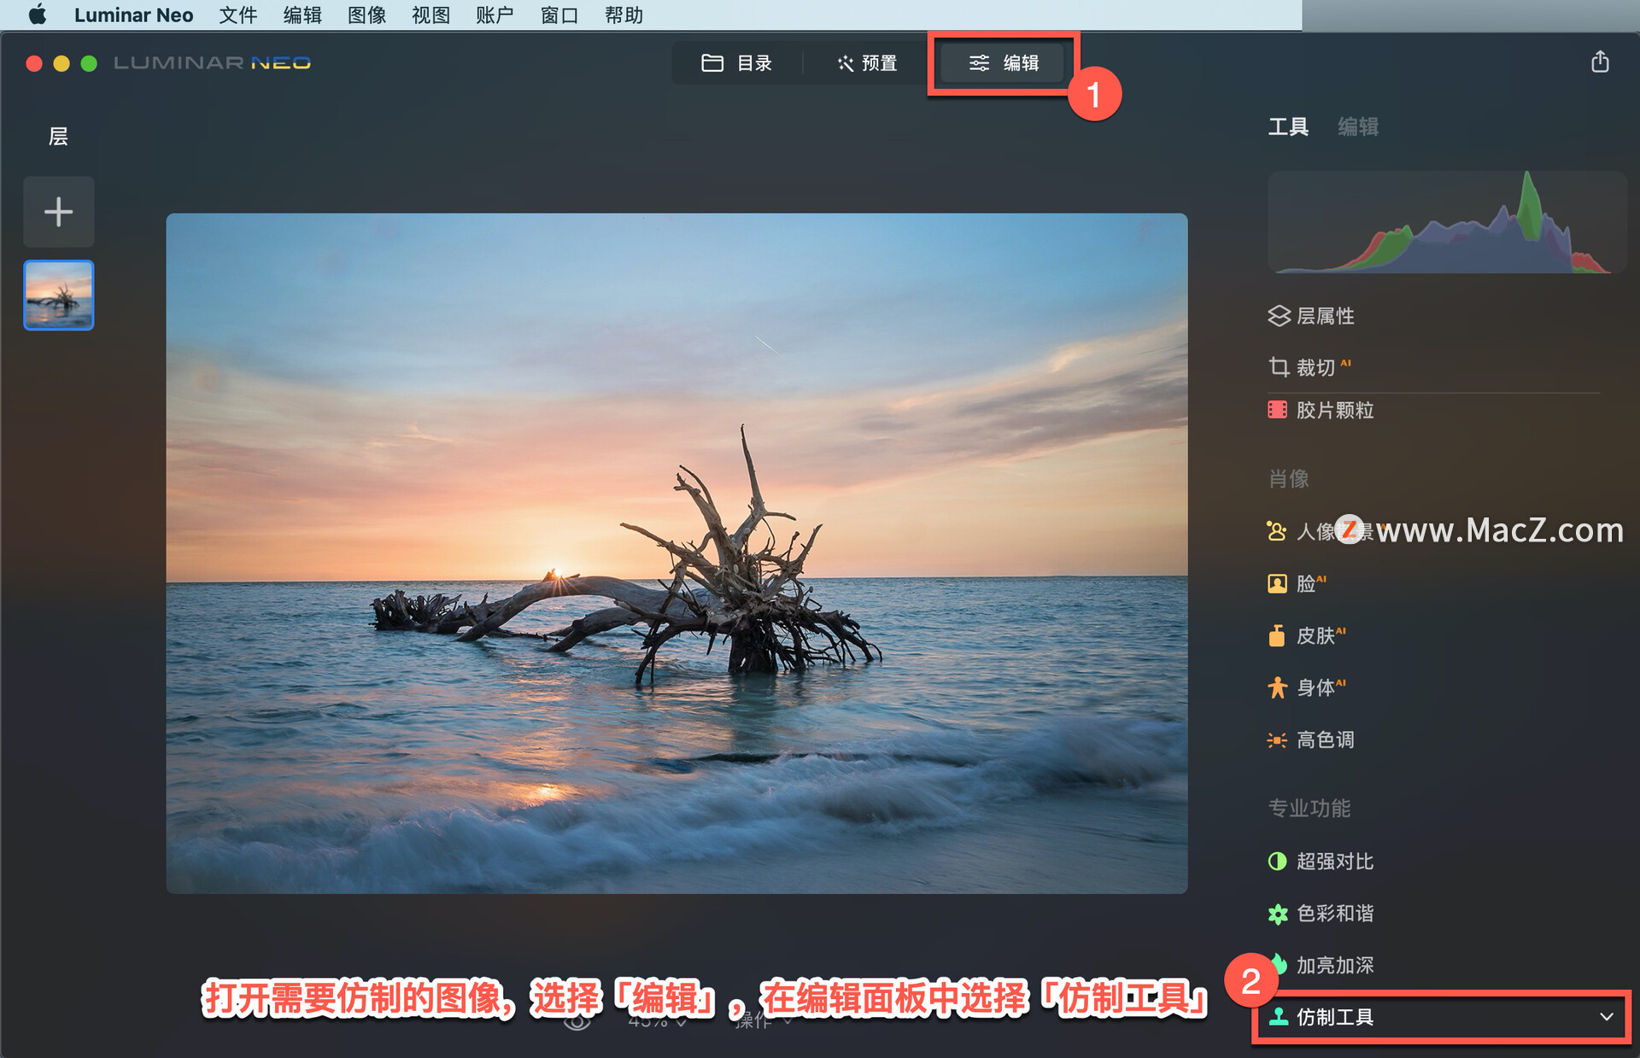This screenshot has height=1058, width=1640.
Task: Expand the 仿制工具 clone tool chevron
Action: click(1607, 1017)
